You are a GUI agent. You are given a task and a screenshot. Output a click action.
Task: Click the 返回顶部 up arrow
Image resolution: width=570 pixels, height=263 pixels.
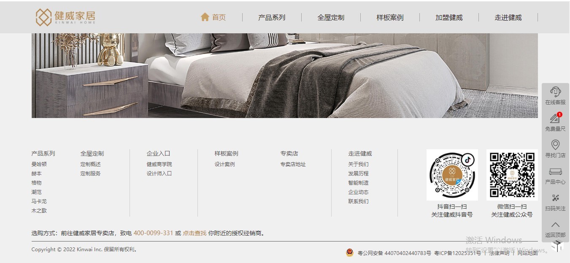coord(555,225)
